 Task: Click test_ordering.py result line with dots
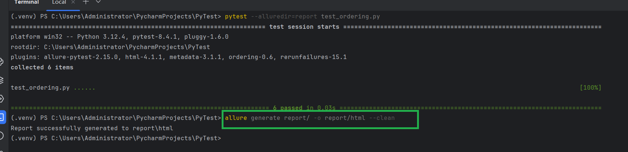(53, 88)
